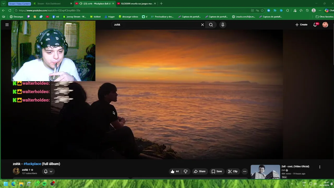Open the YouTube notifications bell
The height and width of the screenshot is (188, 334).
pos(315,25)
